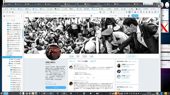
Task: Open profile avatar menu on Twitter header
Action: pos(129,16)
